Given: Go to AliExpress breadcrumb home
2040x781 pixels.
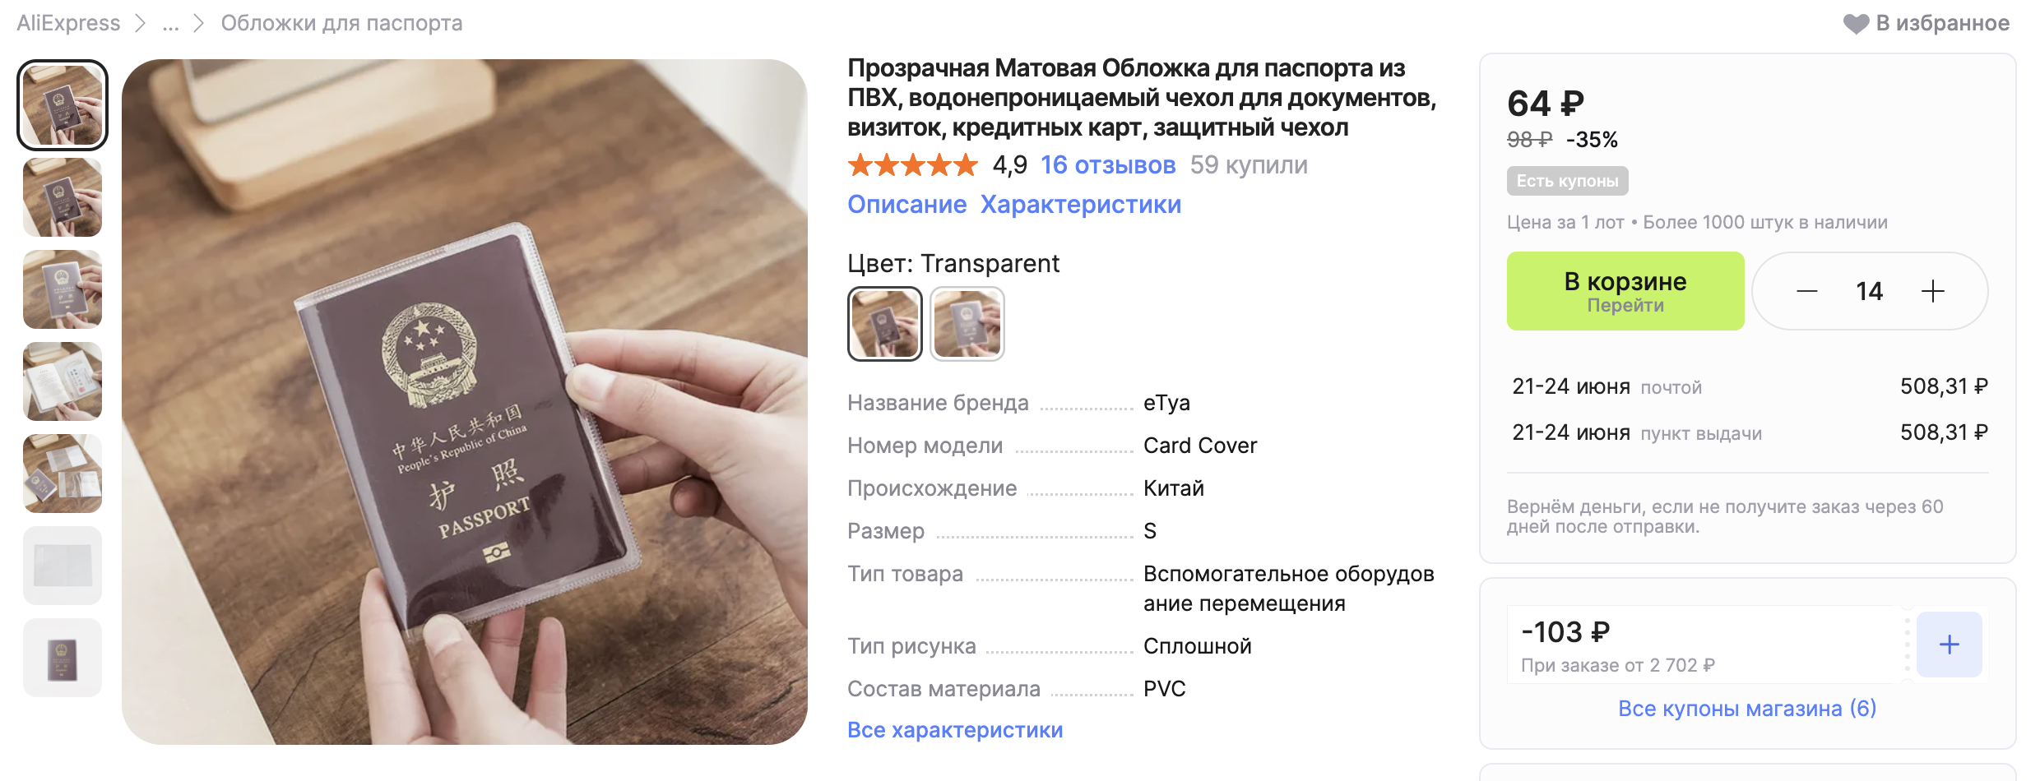Looking at the screenshot, I should click(x=68, y=23).
